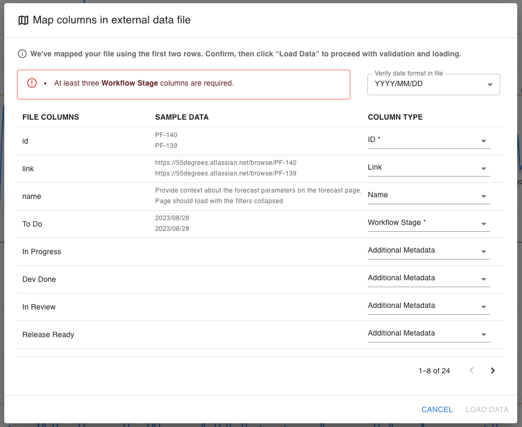The height and width of the screenshot is (427, 522).
Task: Open the date format dropdown
Action: click(433, 84)
